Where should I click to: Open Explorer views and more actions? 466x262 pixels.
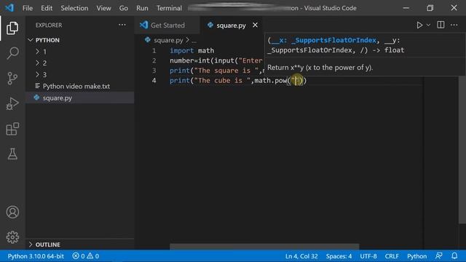pos(122,25)
